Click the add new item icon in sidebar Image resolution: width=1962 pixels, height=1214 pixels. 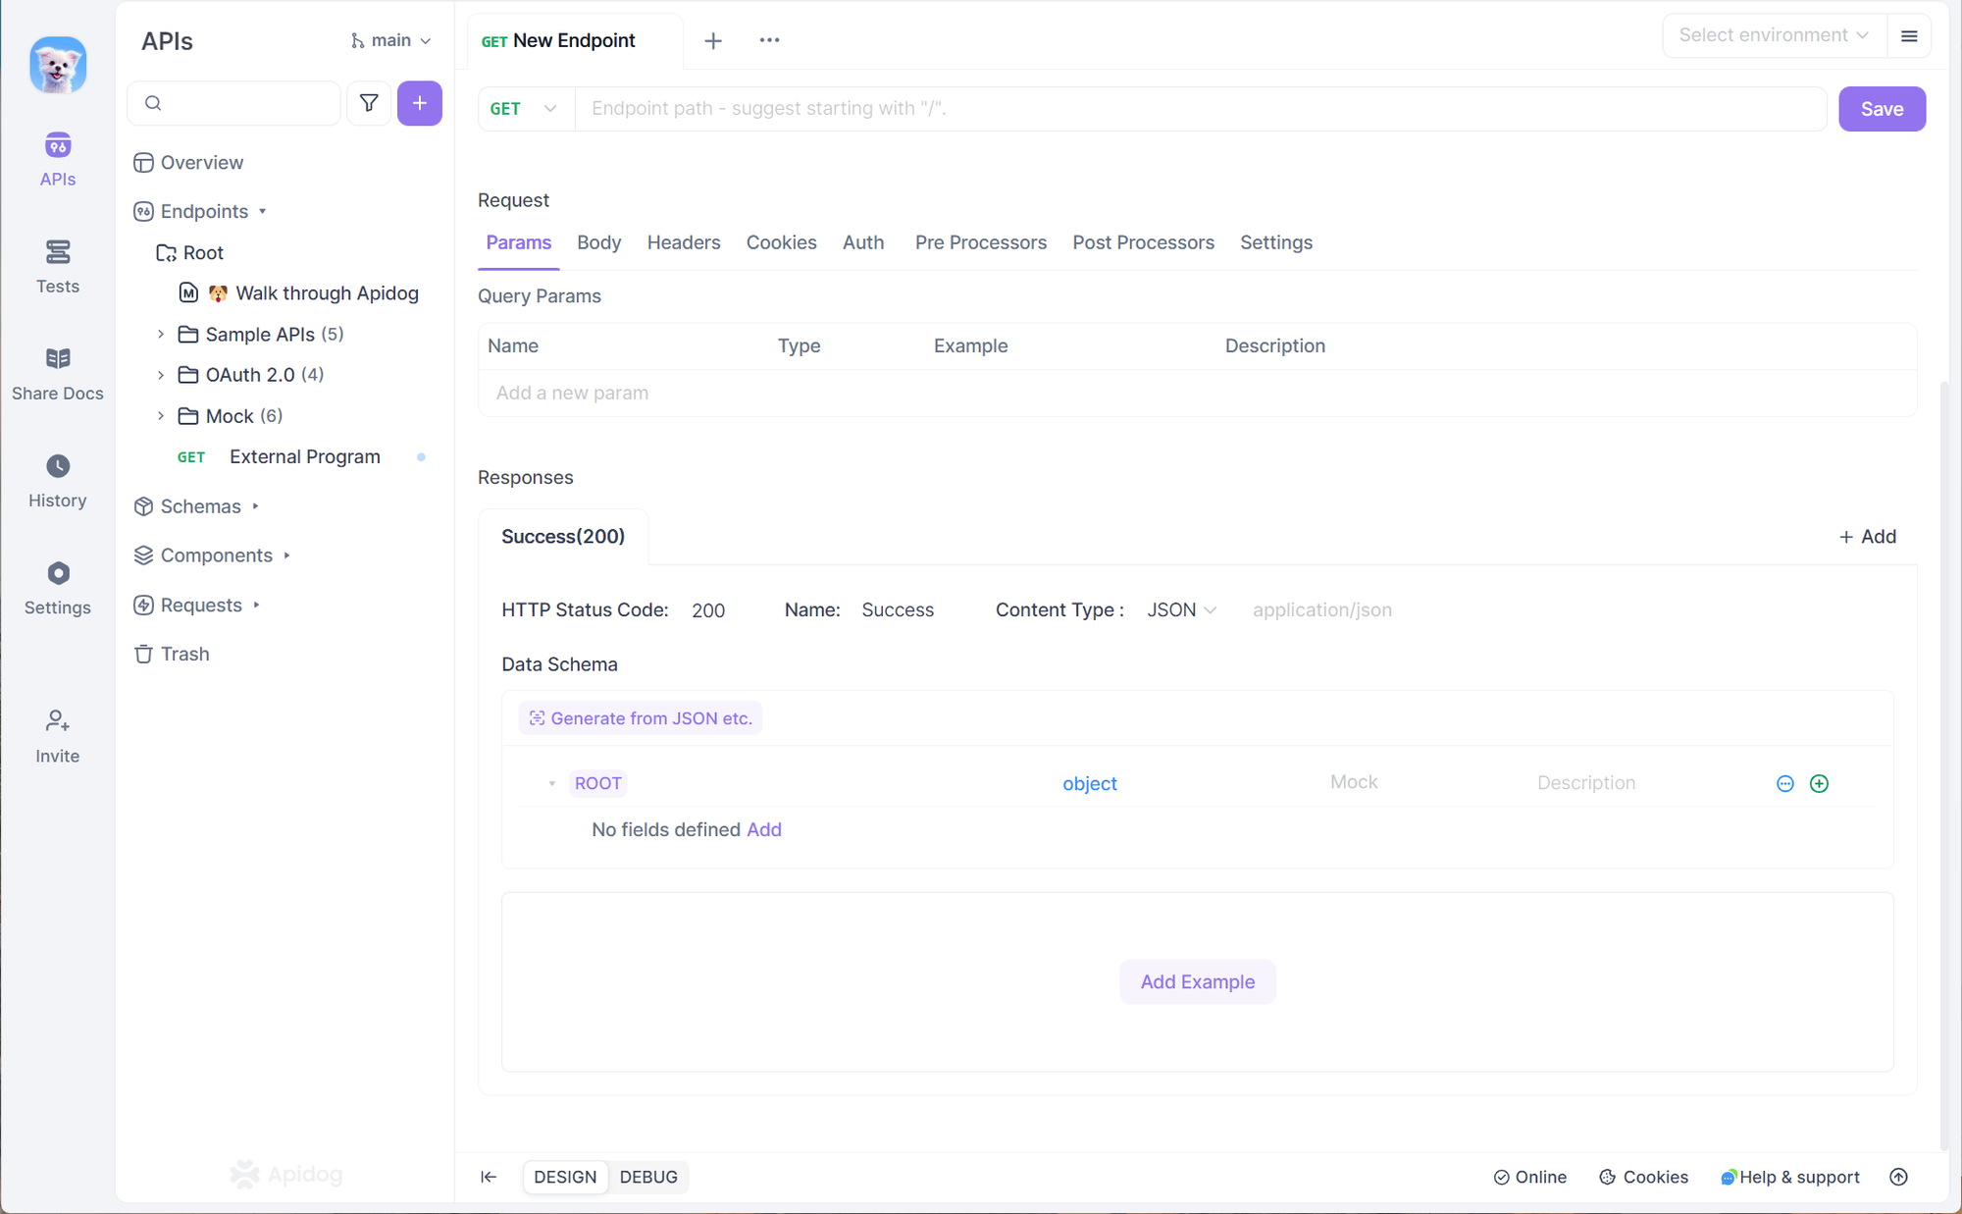point(418,101)
